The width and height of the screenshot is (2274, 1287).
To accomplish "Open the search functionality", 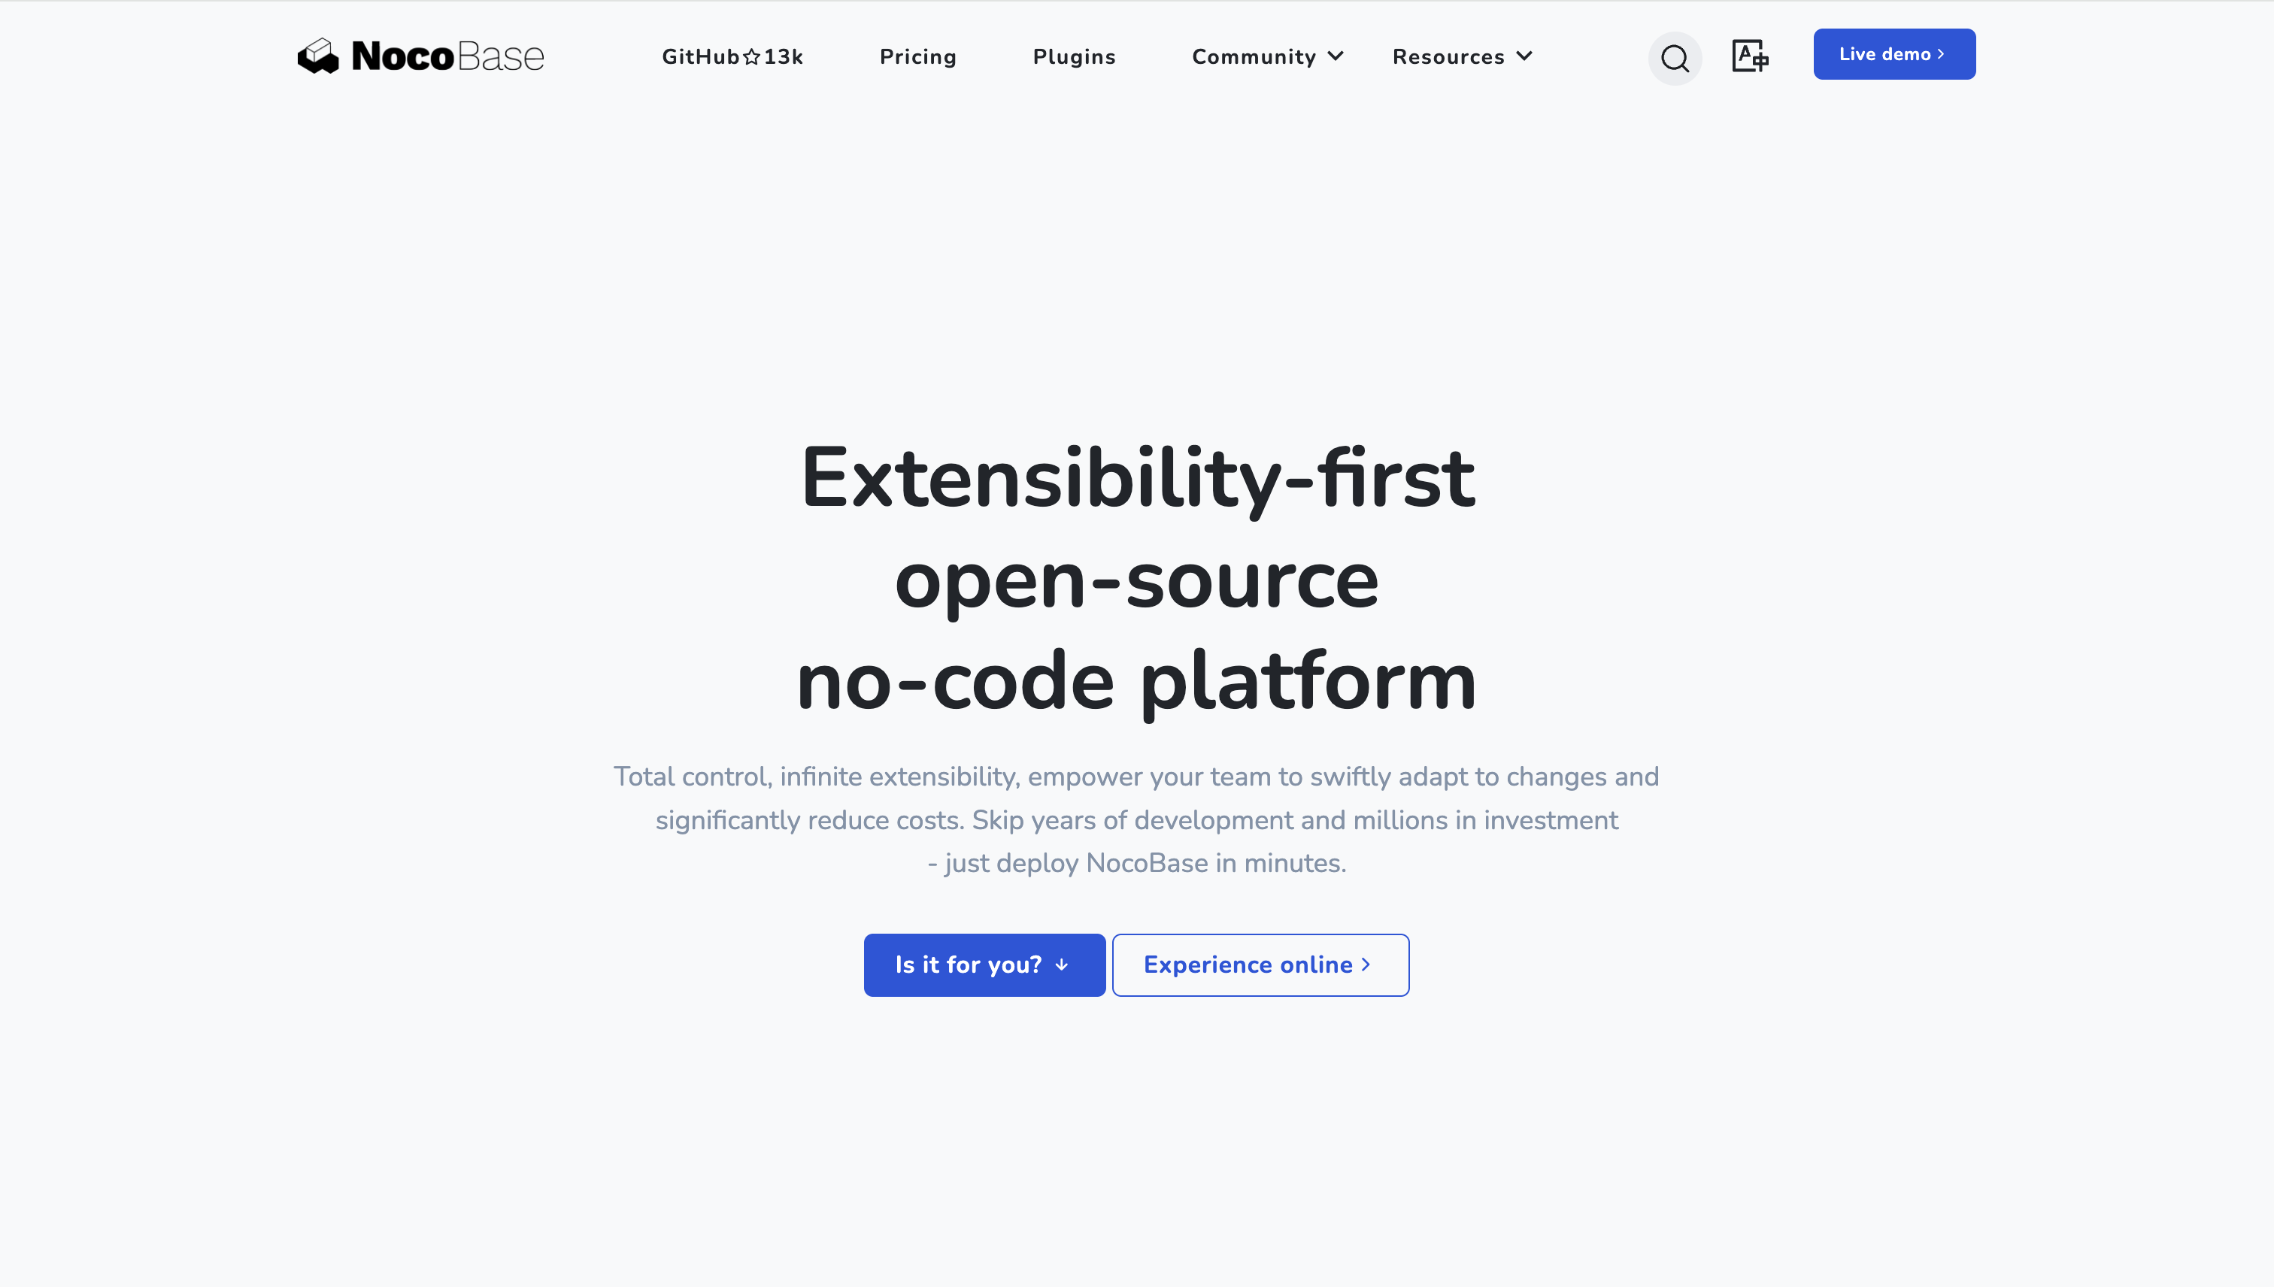I will [x=1674, y=56].
